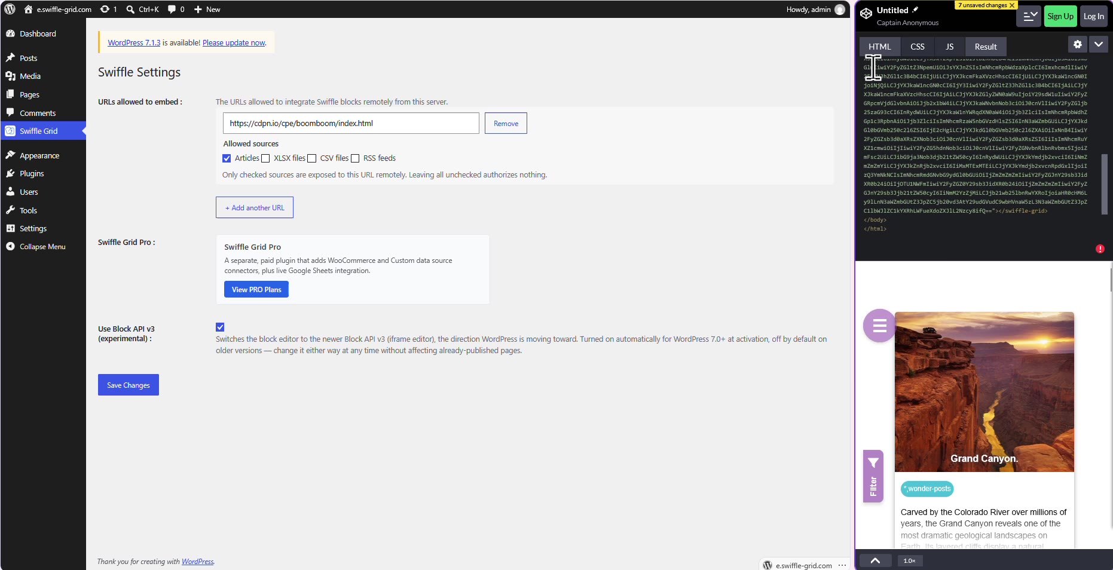Click the Grand Canyon card image
1113x570 pixels.
[x=984, y=391]
